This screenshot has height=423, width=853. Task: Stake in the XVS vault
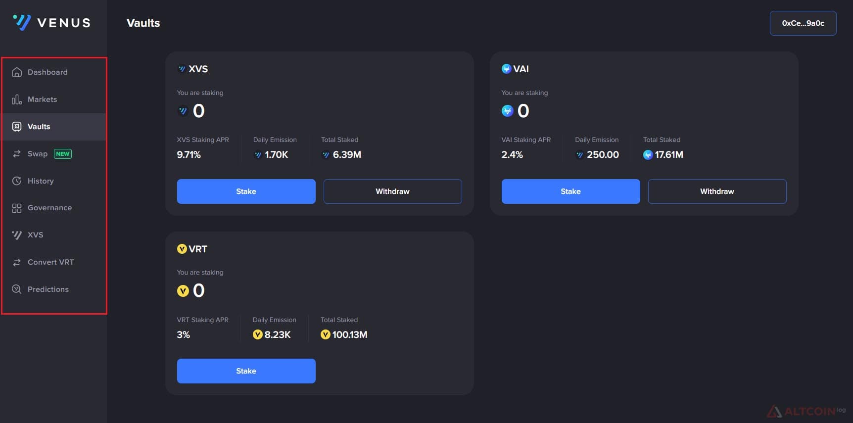(x=246, y=191)
